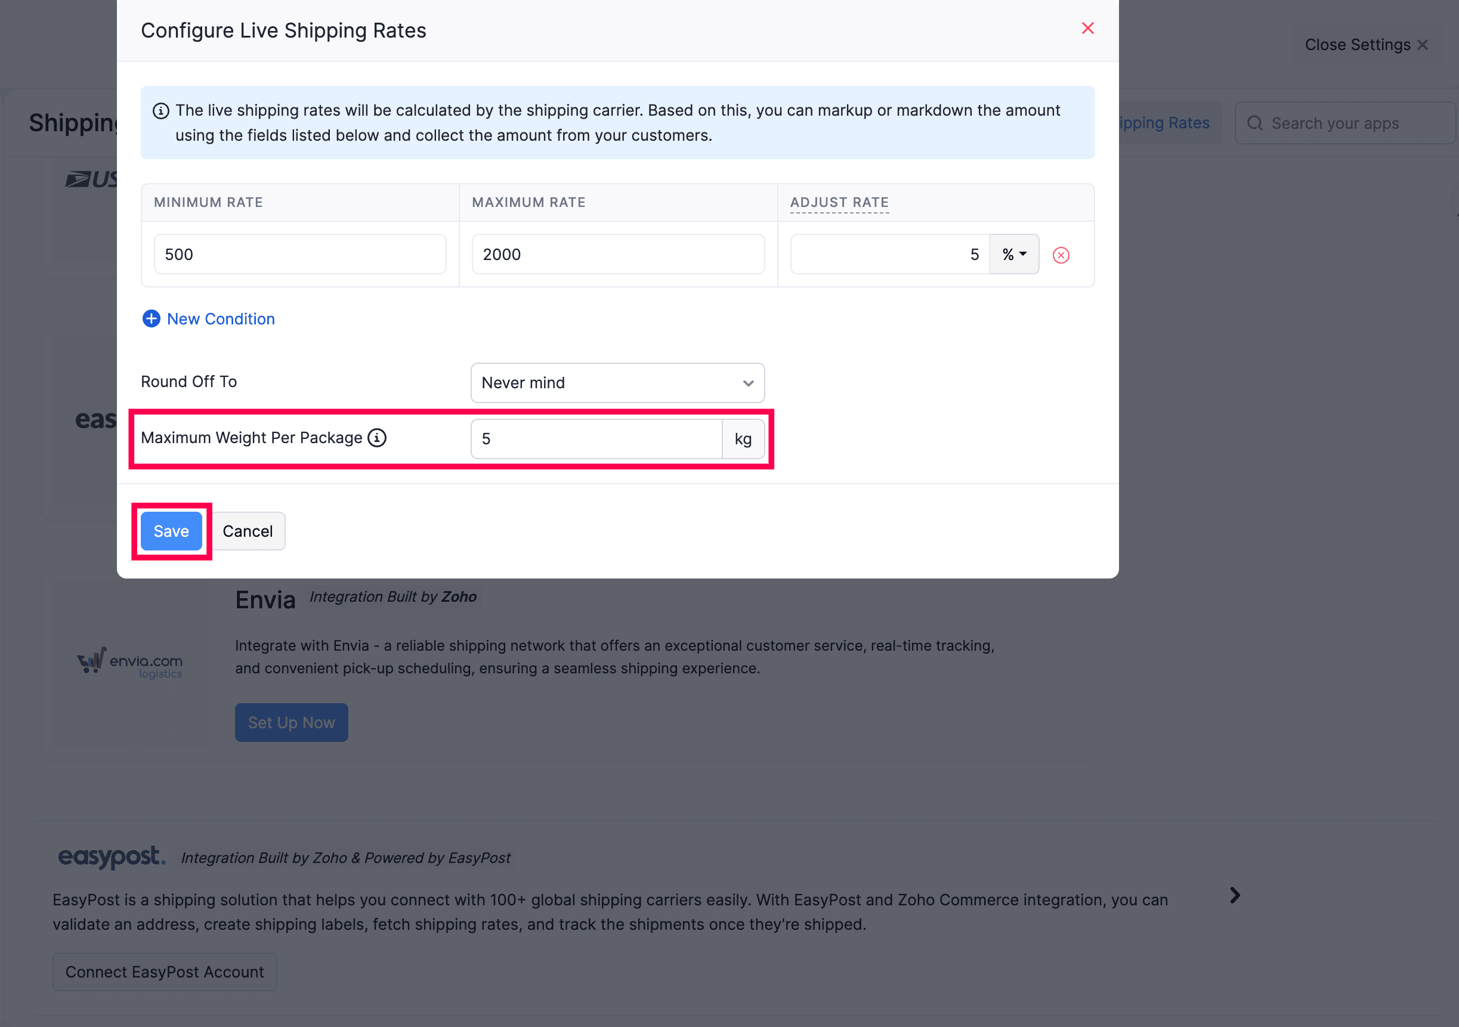Click the dialog title Configure Live Shipping Rates
1459x1027 pixels.
283,30
